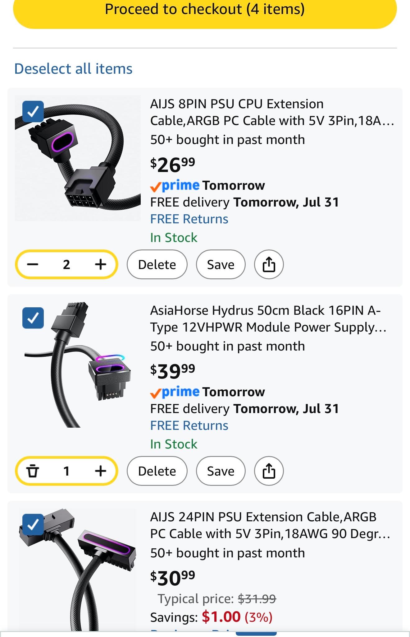Decrease AIJS 8PIN cable quantity with minus
410x637 pixels.
32,265
